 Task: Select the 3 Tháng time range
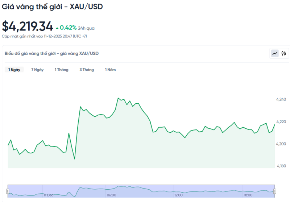(87, 70)
